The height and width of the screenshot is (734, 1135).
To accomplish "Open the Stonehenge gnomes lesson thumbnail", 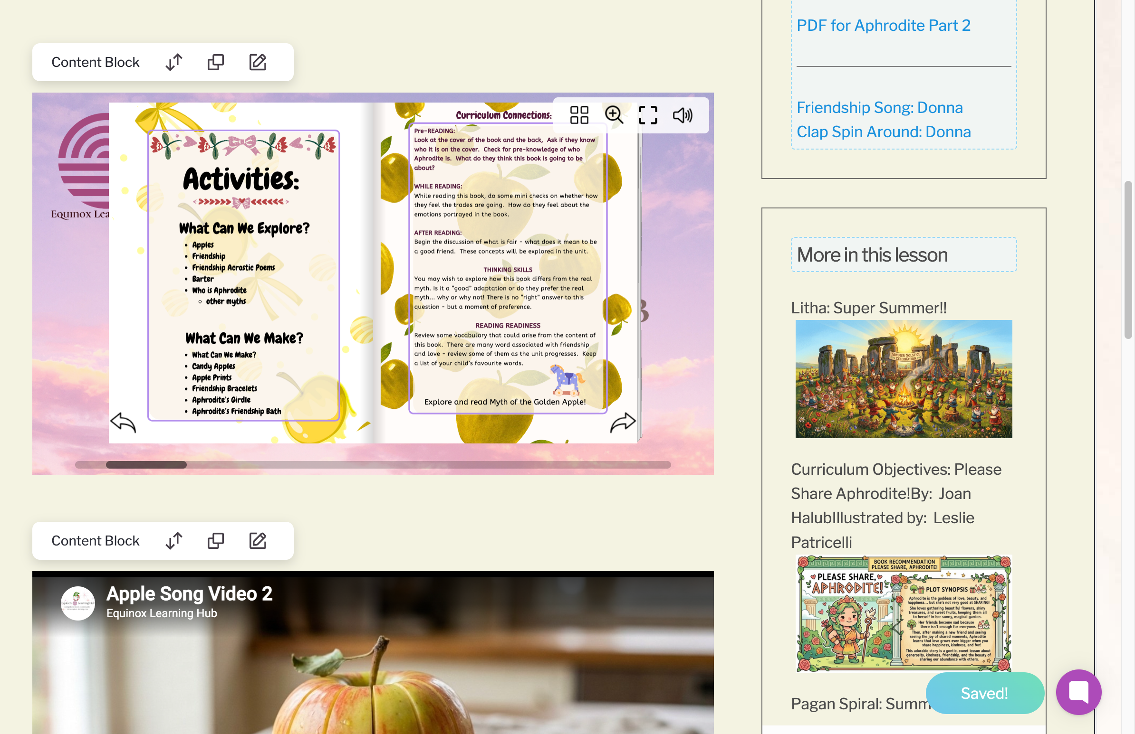I will tap(903, 379).
